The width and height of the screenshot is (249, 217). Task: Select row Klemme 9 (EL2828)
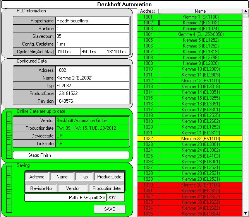(x=190, y=63)
